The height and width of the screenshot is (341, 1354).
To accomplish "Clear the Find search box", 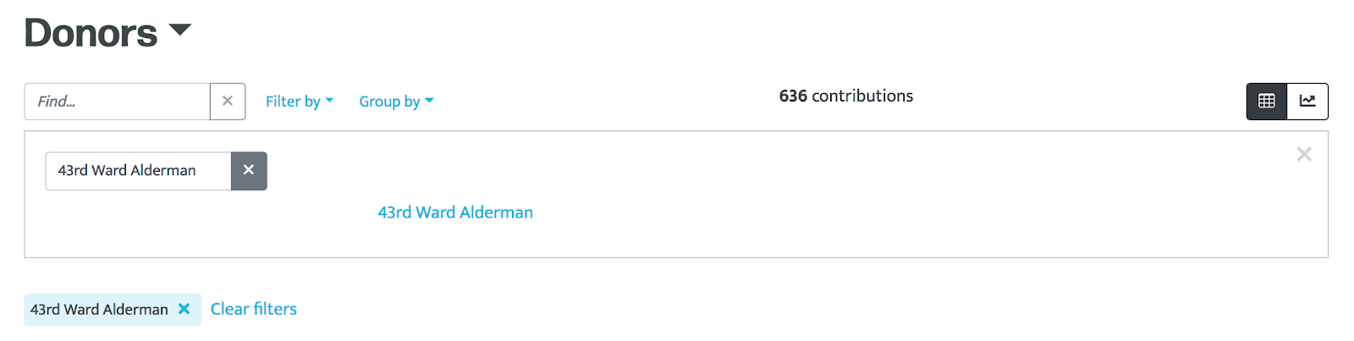I will tap(228, 102).
